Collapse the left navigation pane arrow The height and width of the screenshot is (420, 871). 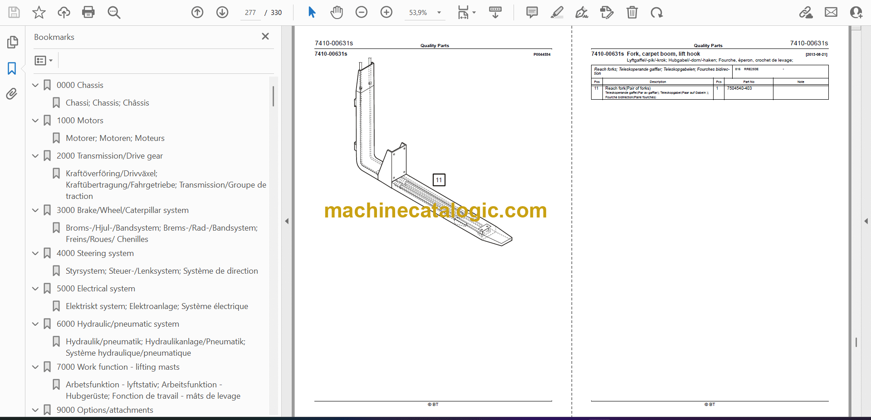point(287,221)
